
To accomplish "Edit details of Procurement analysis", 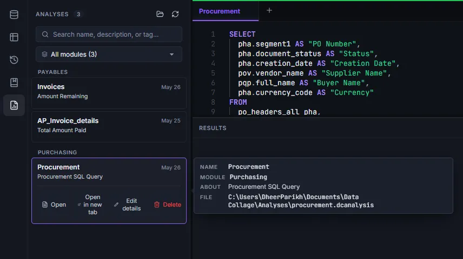I will (x=127, y=205).
